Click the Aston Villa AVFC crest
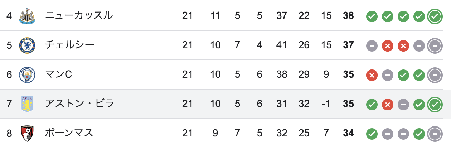Screen dimensions: 451x149 click(x=28, y=104)
